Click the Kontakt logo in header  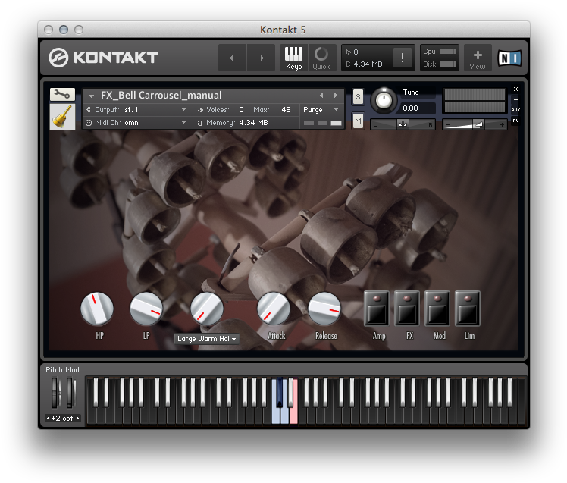103,58
